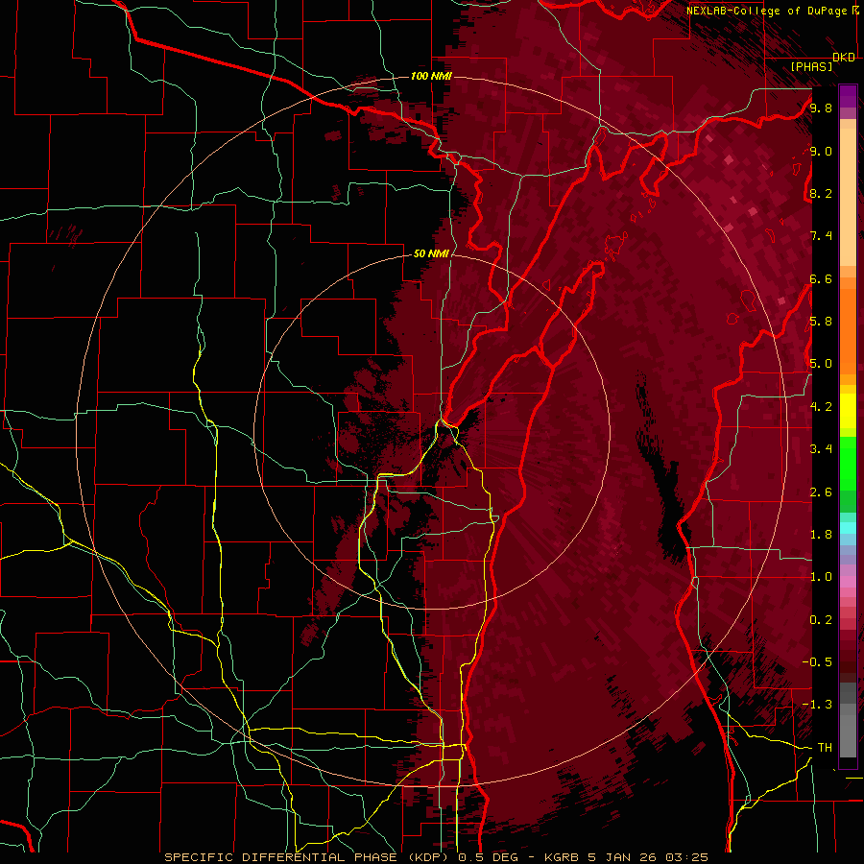
Task: Click the 5.0 value on the scale
Action: pyautogui.click(x=821, y=364)
